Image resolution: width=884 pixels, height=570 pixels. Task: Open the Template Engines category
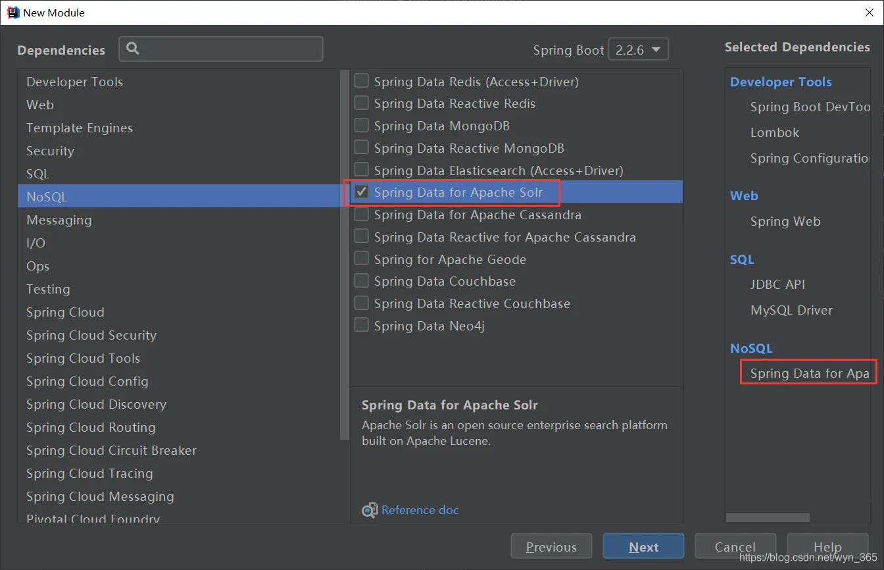pos(179,128)
